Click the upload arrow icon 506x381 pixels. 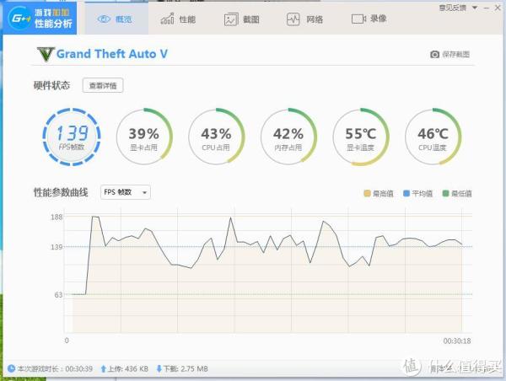(103, 368)
